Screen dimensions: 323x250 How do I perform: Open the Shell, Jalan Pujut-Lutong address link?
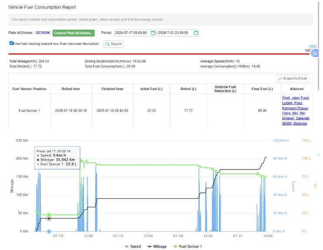pos(296,111)
